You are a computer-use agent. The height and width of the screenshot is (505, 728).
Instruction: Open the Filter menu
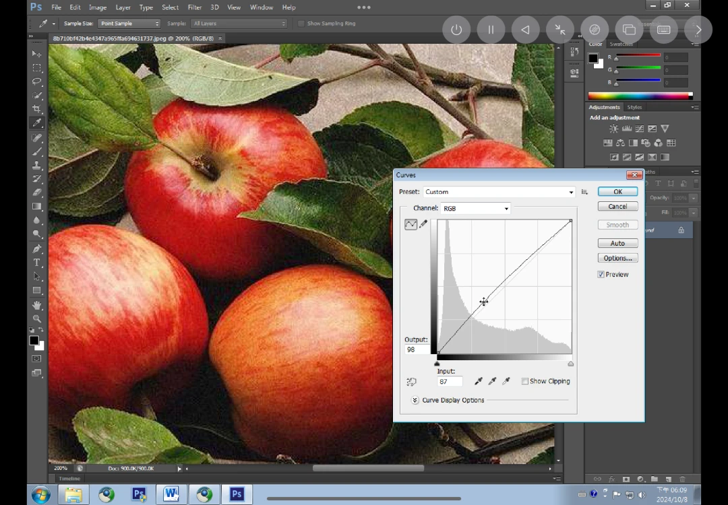tap(194, 7)
